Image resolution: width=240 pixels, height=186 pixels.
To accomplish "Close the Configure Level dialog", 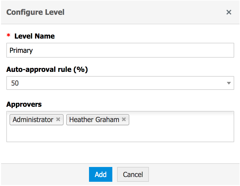I will 229,12.
